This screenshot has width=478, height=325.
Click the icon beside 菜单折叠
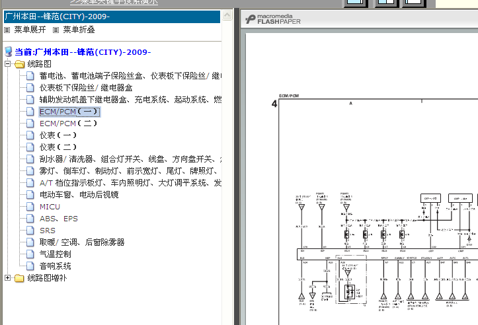tap(56, 30)
